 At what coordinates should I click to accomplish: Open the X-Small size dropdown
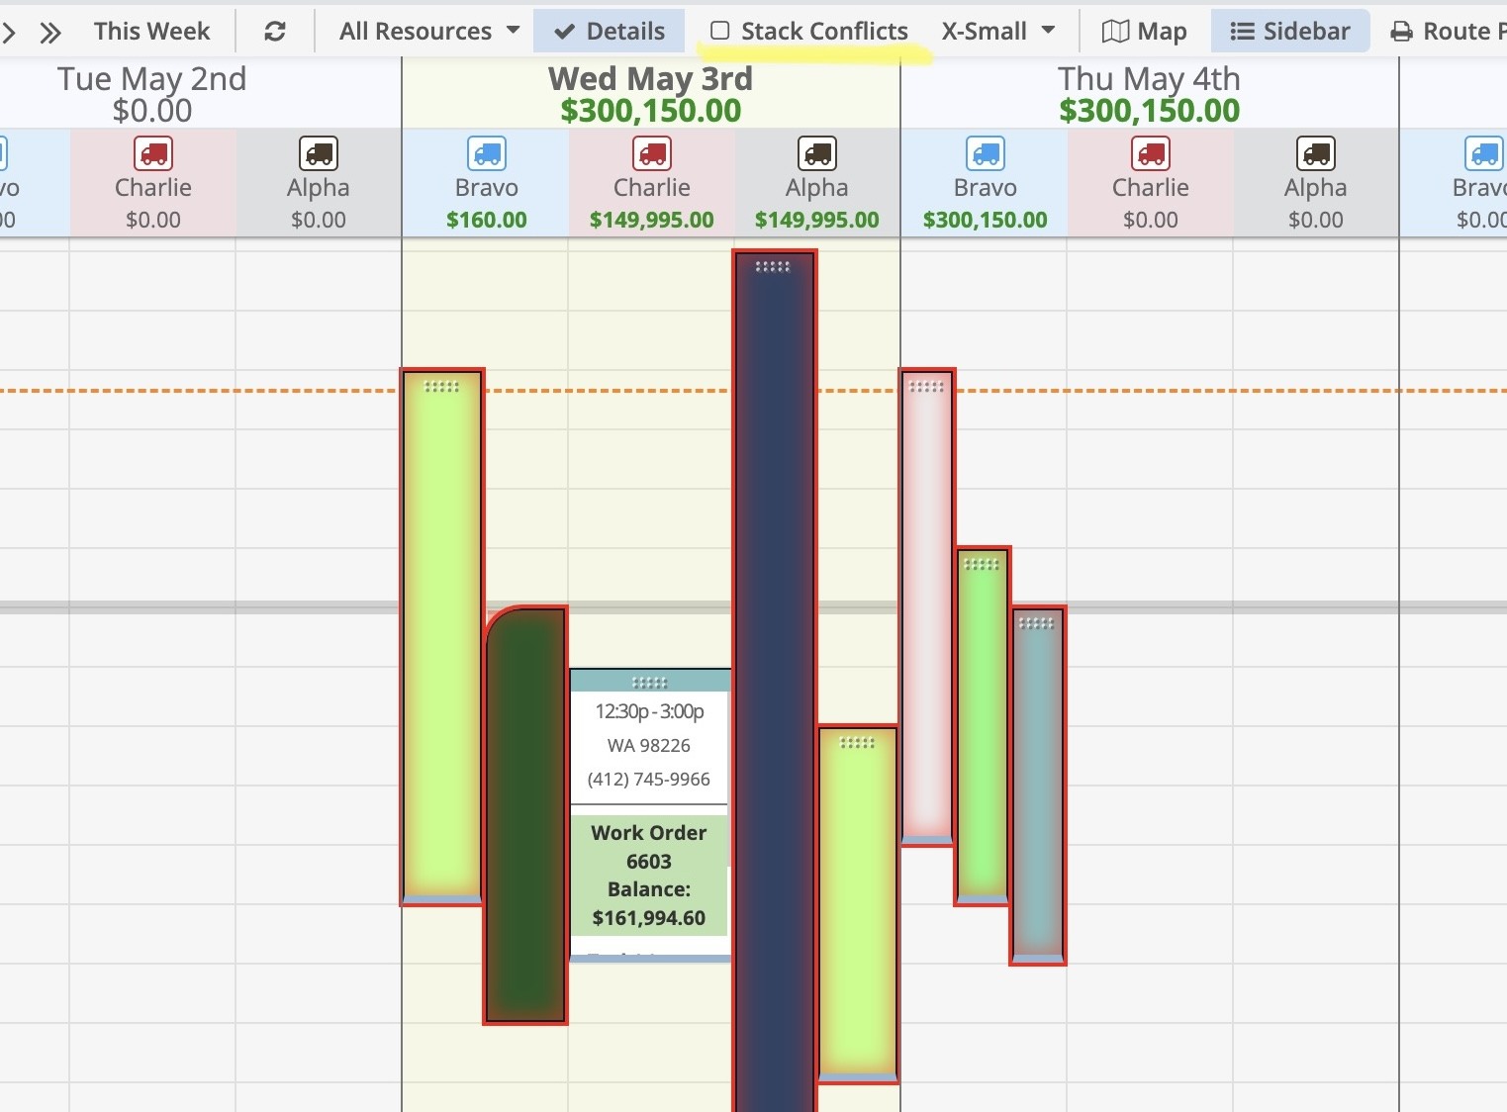click(997, 32)
